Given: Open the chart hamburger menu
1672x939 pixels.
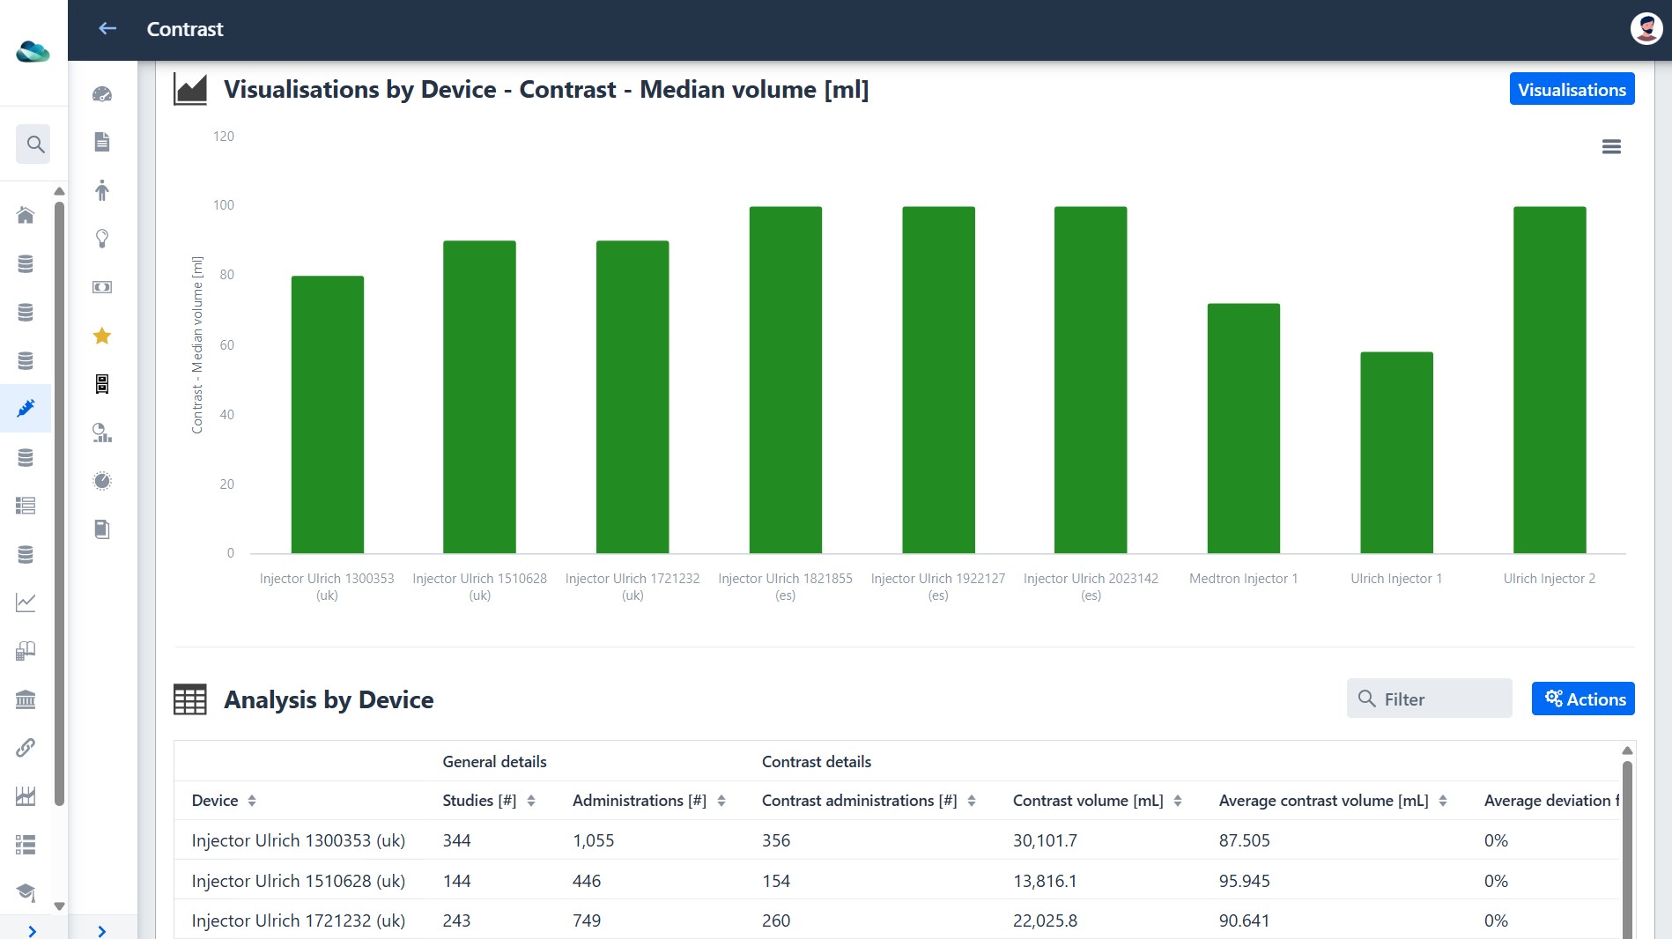Looking at the screenshot, I should [1611, 147].
